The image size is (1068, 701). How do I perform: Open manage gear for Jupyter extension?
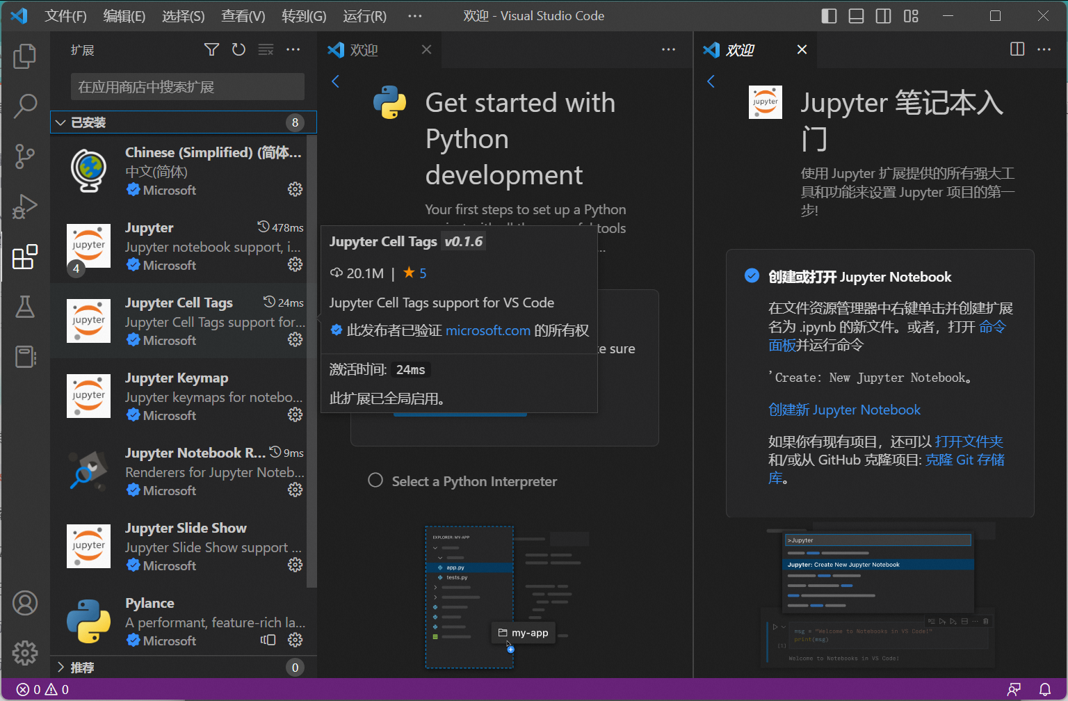[x=296, y=264]
